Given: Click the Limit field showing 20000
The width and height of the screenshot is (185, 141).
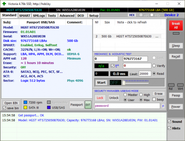Looking at the screenshot, I should pos(145,74).
